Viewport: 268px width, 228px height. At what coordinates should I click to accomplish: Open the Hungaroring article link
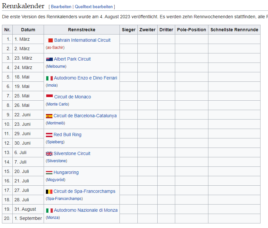(66, 172)
